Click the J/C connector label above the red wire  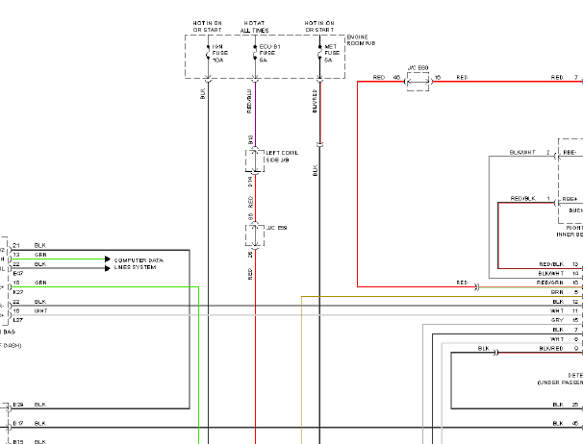pos(418,68)
